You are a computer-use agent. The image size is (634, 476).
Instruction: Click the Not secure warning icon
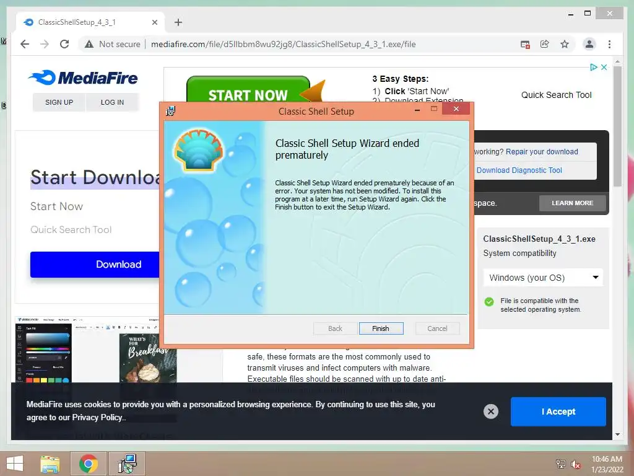point(89,44)
